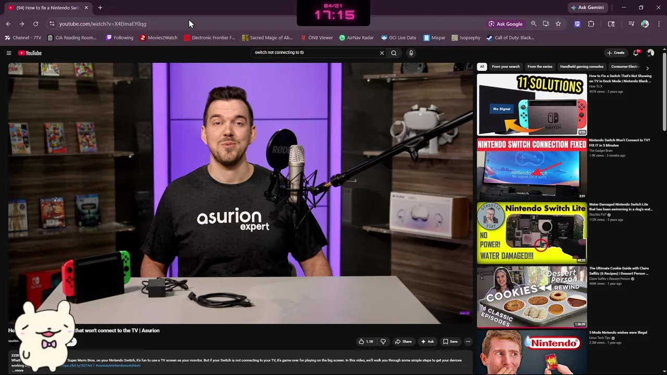Go forward with browser forward arrow
Image resolution: width=667 pixels, height=375 pixels.
(x=22, y=24)
